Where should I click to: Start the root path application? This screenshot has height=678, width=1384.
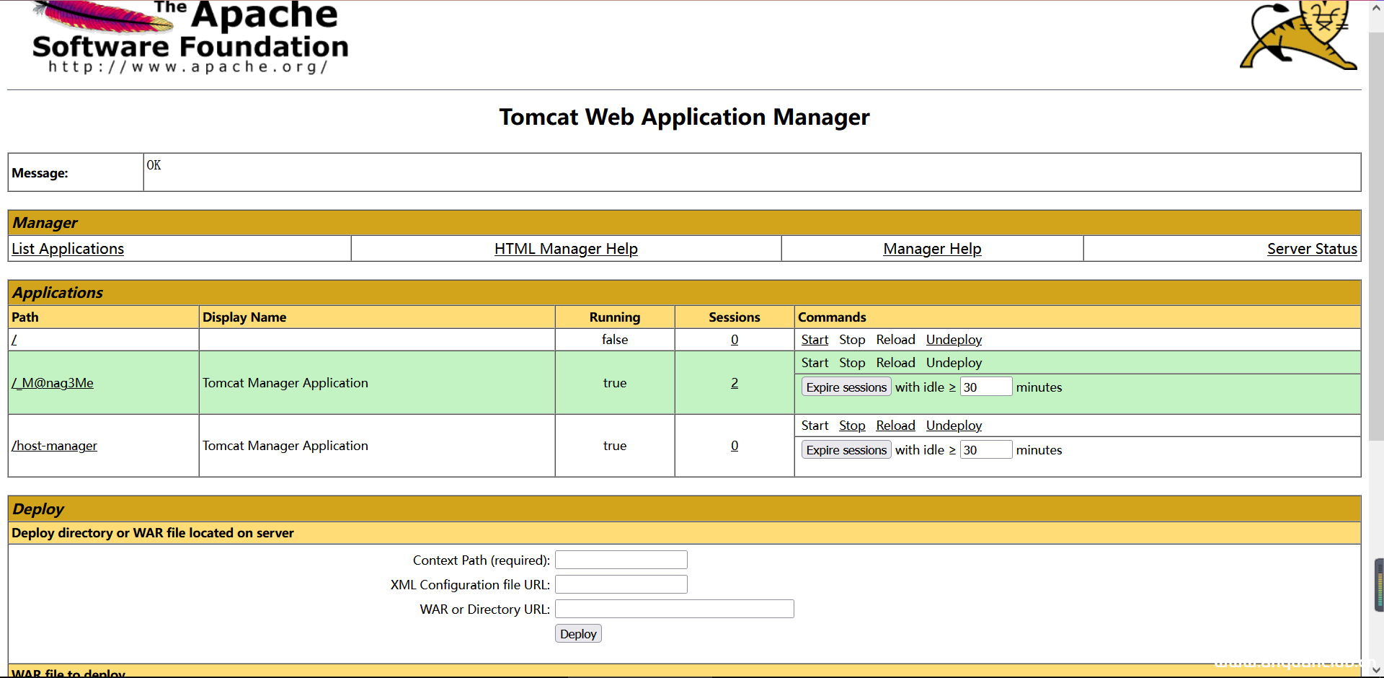815,340
